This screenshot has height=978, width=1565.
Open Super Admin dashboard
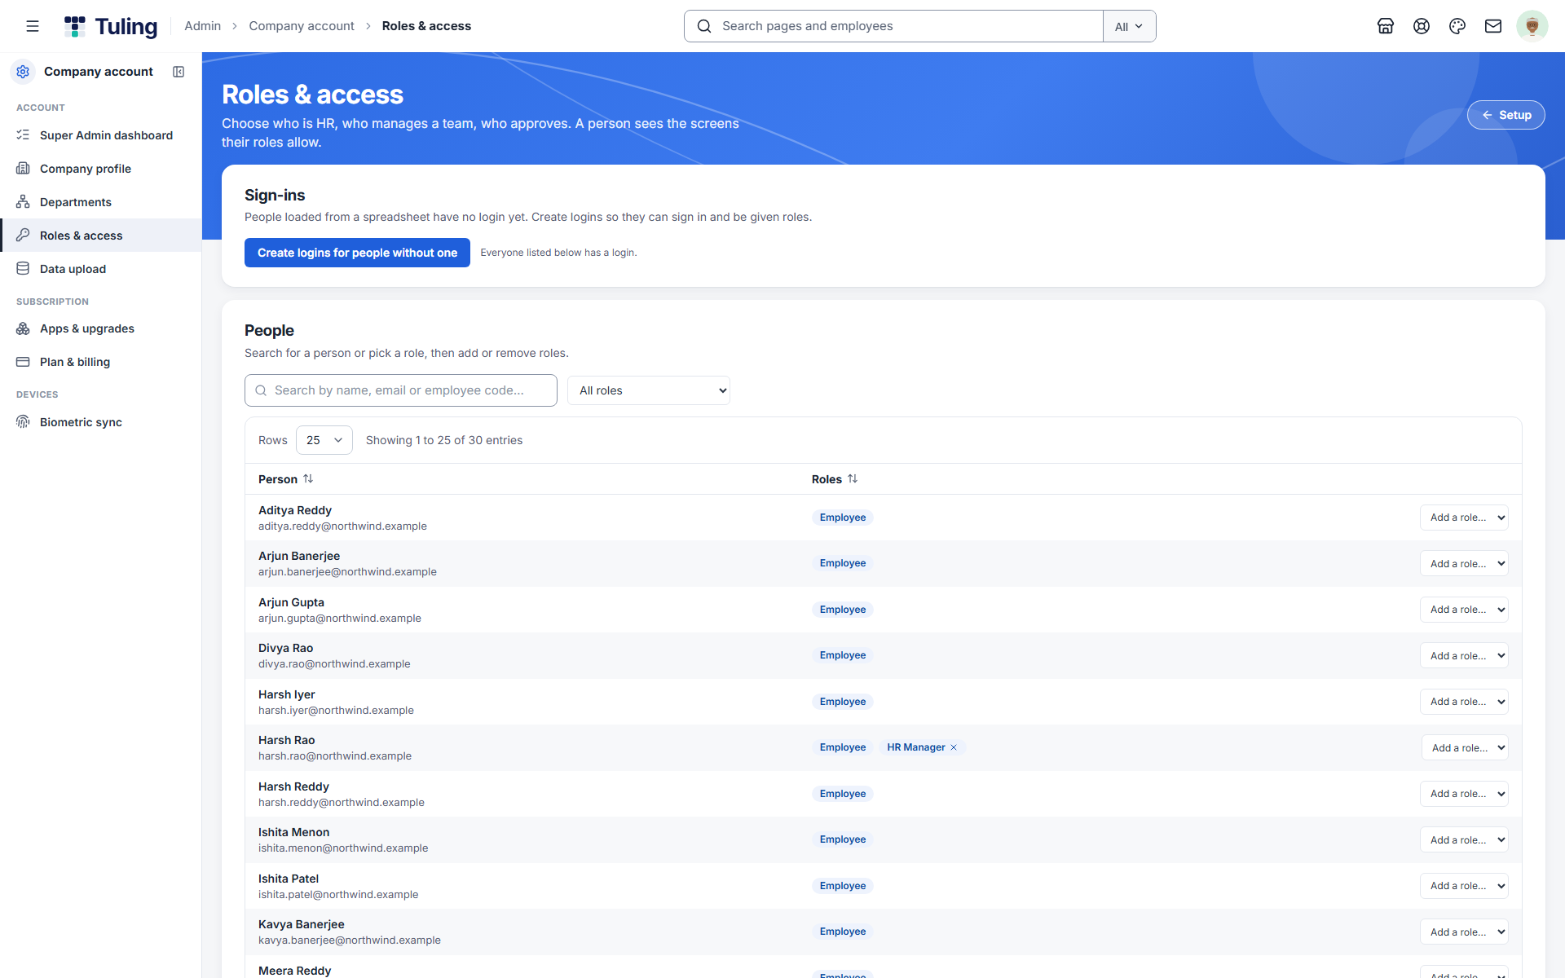coord(101,135)
